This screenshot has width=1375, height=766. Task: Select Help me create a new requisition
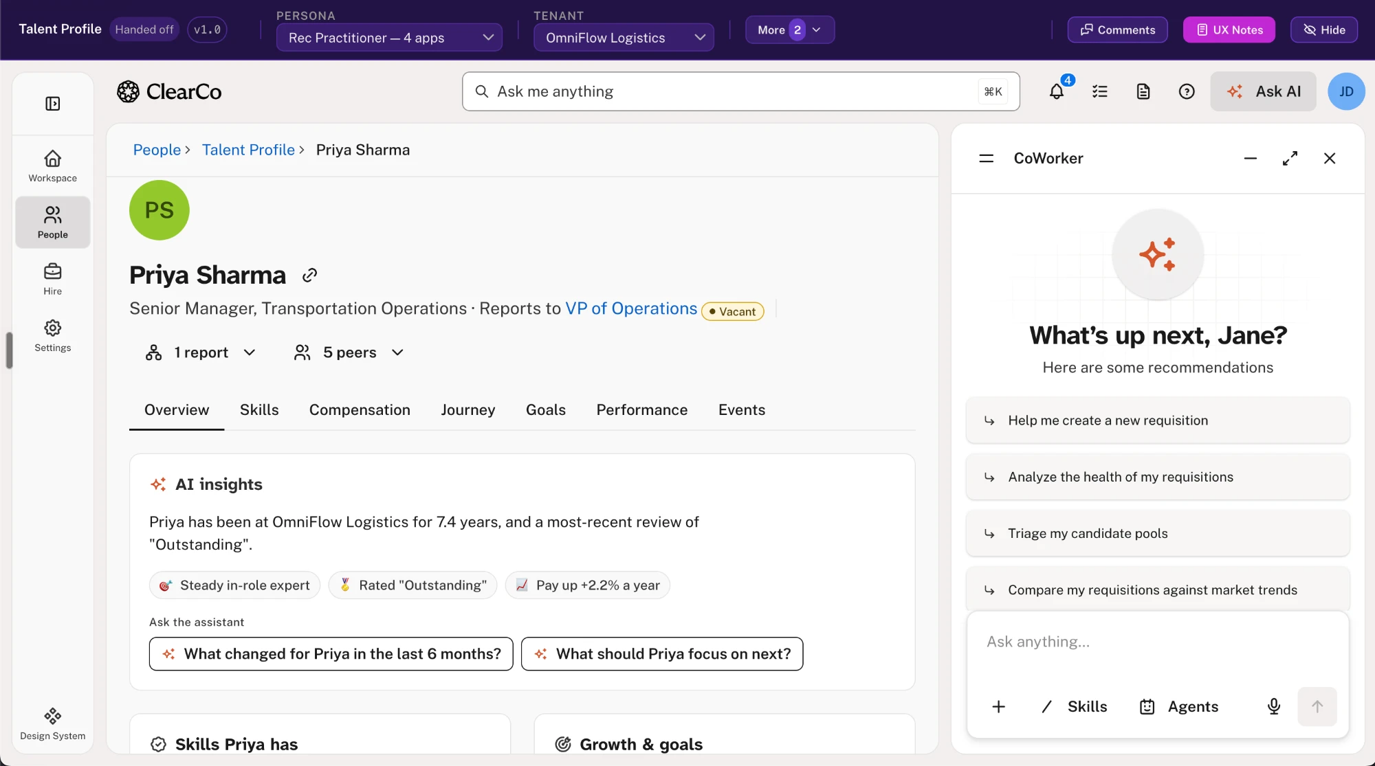pos(1158,420)
